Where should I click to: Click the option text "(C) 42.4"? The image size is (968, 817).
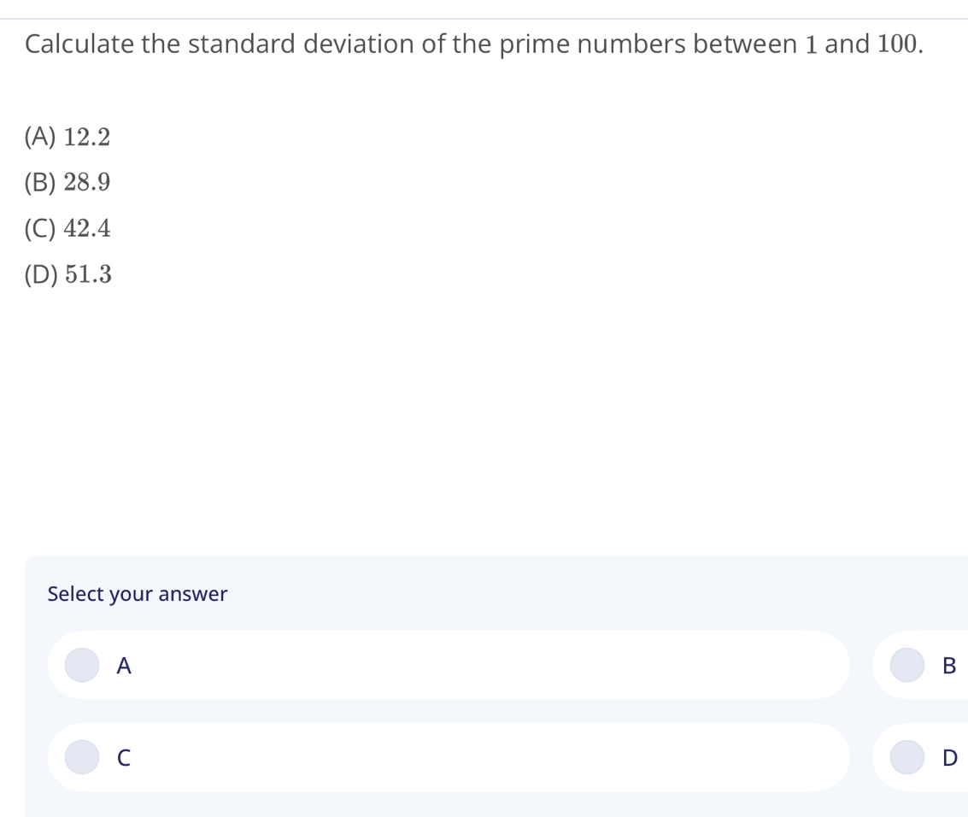(x=67, y=228)
